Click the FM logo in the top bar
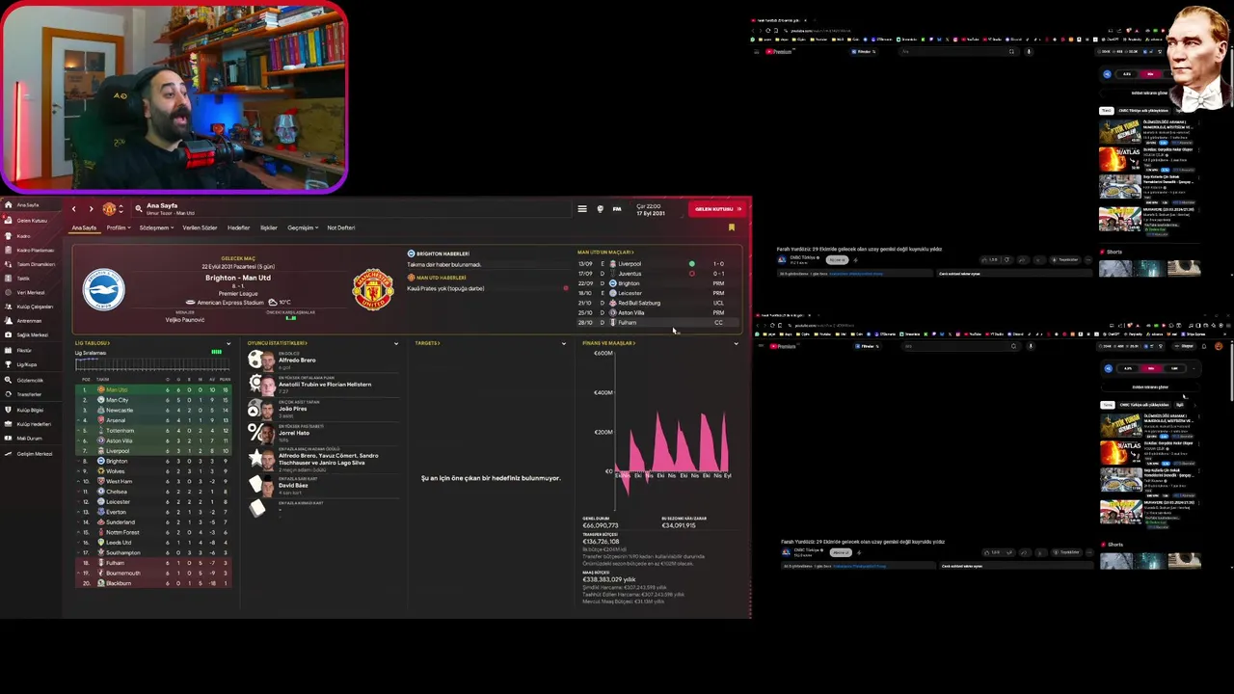This screenshot has width=1234, height=694. (617, 208)
